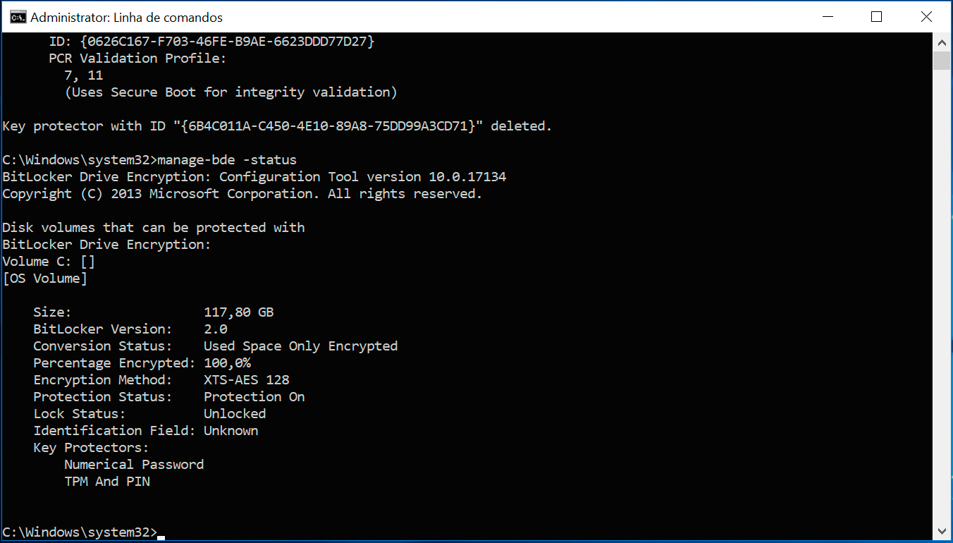The width and height of the screenshot is (953, 543).
Task: Open the Command Prompt system menu icon
Action: point(18,17)
